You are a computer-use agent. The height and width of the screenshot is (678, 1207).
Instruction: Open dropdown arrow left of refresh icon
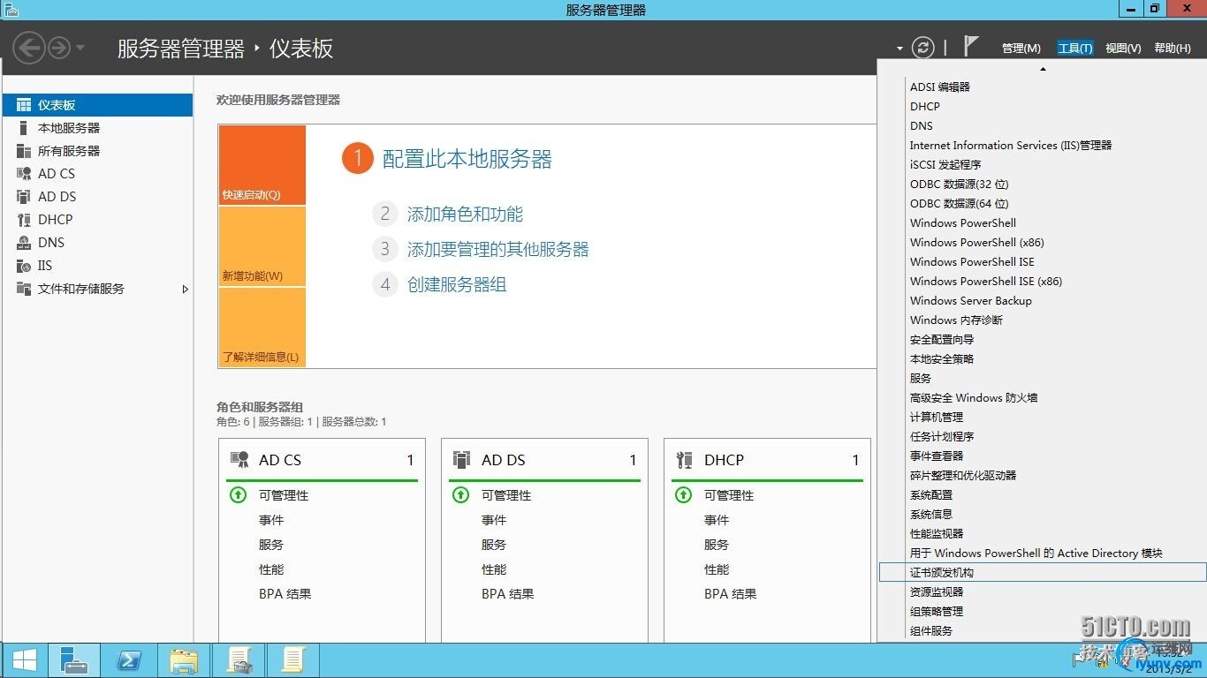(900, 49)
